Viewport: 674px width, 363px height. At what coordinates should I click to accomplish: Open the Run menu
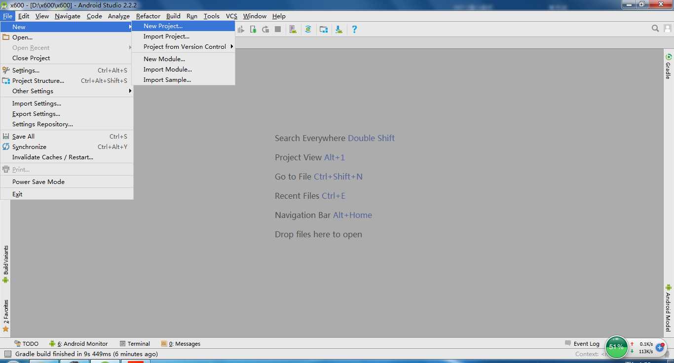192,16
